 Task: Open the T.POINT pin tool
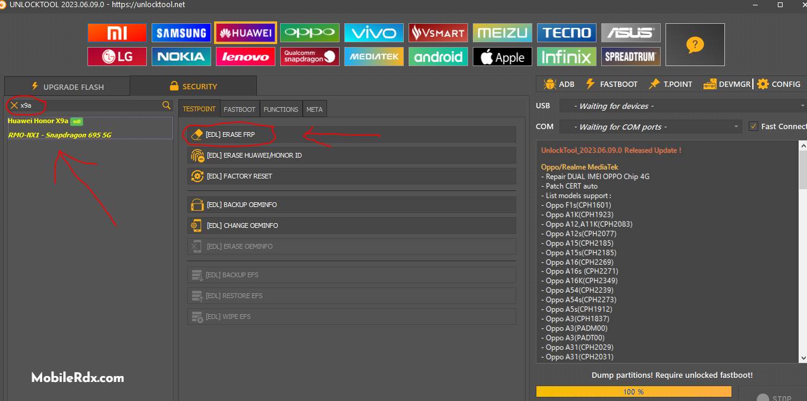pyautogui.click(x=670, y=84)
